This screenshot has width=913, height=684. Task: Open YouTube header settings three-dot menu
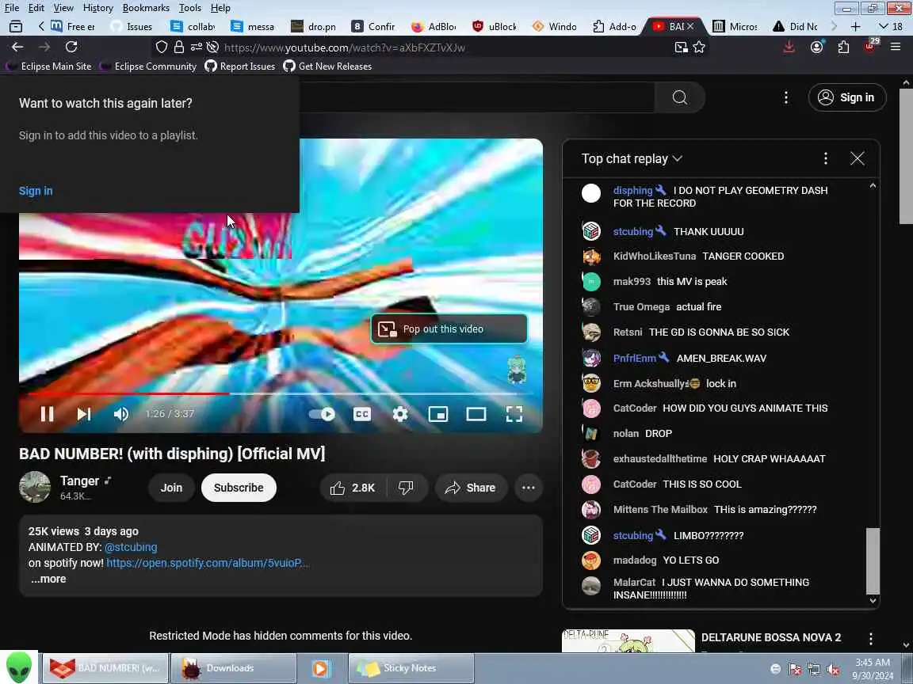click(x=786, y=97)
